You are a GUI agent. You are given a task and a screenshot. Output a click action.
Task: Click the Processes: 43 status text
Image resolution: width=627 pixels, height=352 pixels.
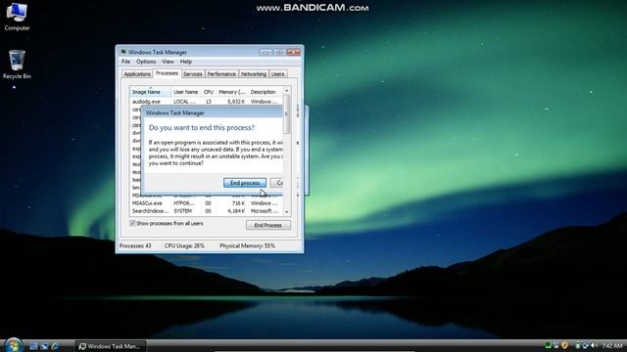click(135, 245)
